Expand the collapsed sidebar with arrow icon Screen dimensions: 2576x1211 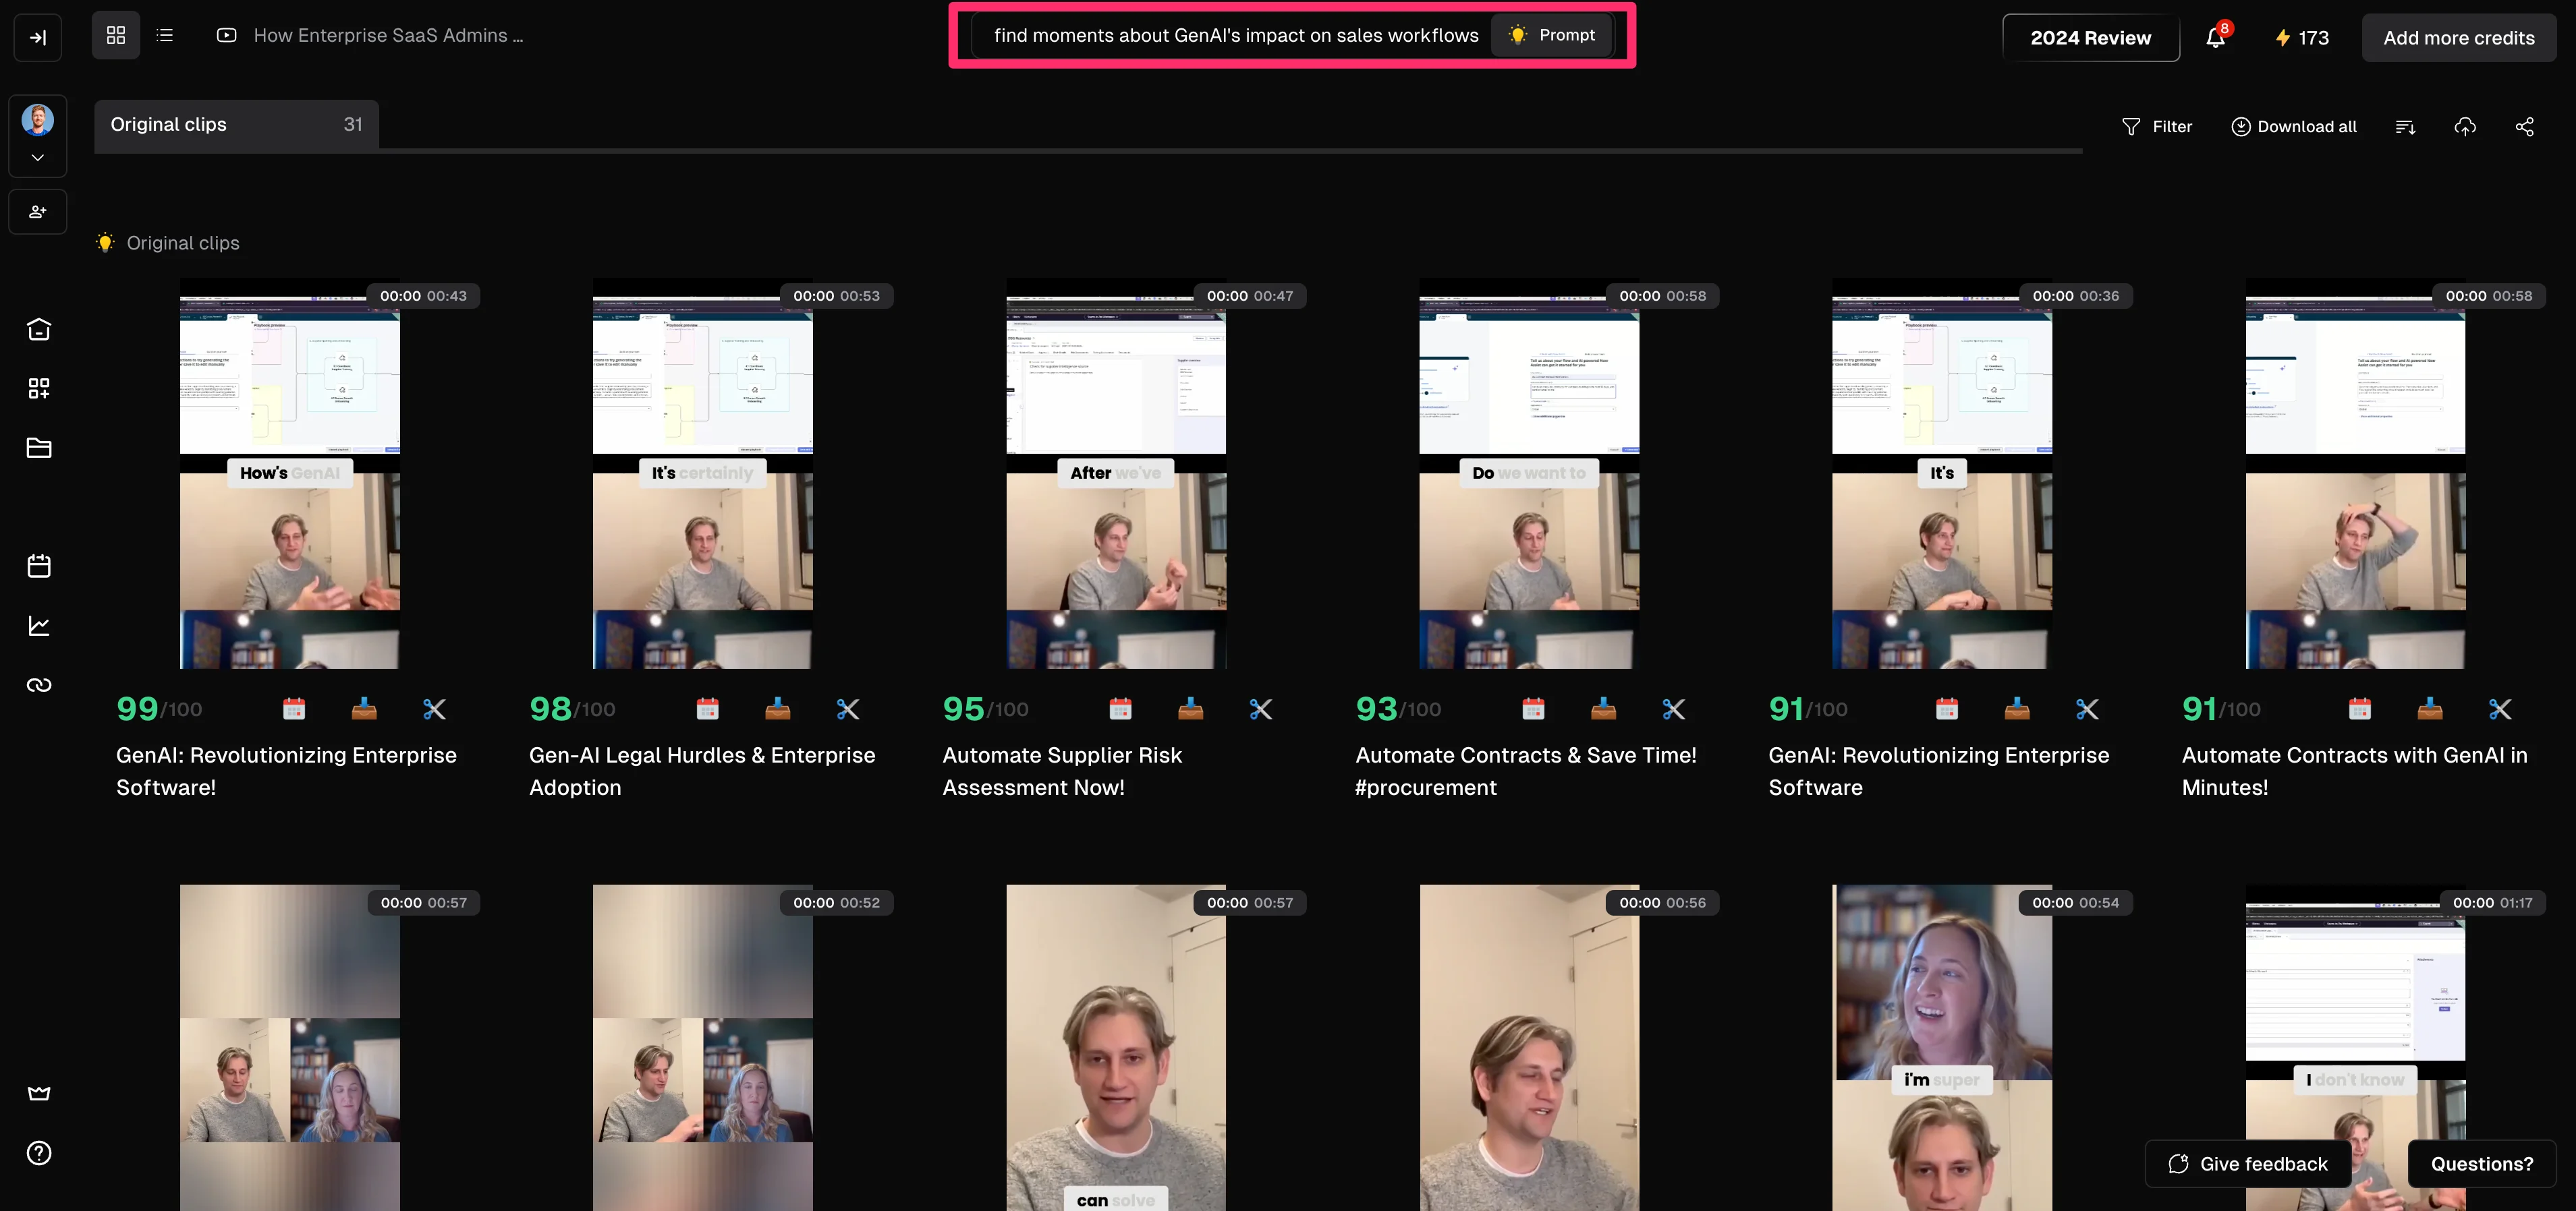click(38, 37)
